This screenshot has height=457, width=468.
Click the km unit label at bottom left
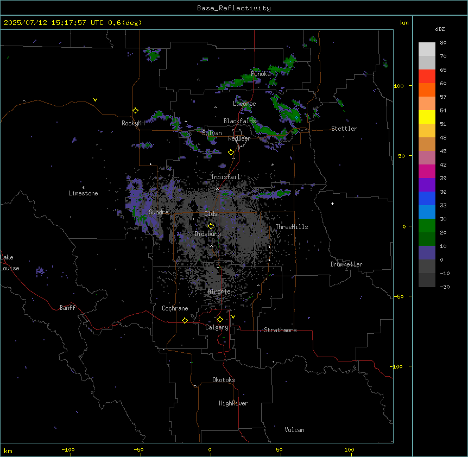pyautogui.click(x=8, y=450)
